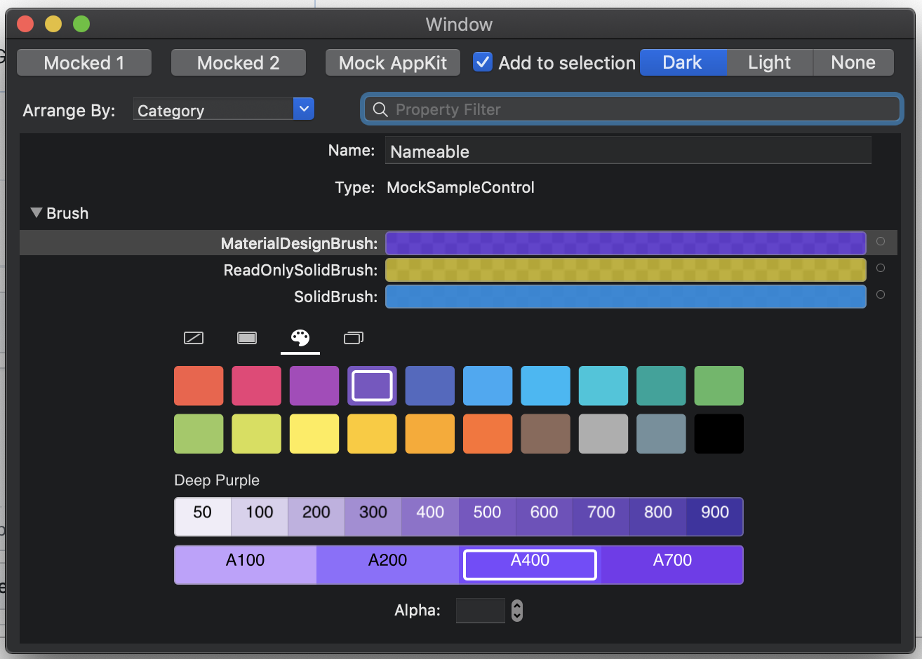
Task: Click the MaterialDesignBrush purple color bar
Action: 626,243
